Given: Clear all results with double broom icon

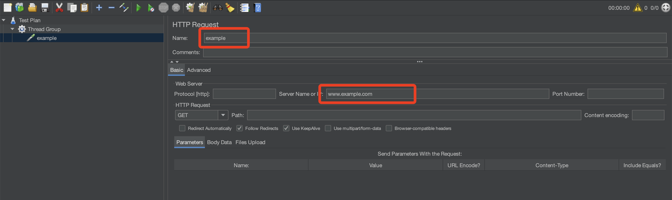Looking at the screenshot, I should point(203,7).
